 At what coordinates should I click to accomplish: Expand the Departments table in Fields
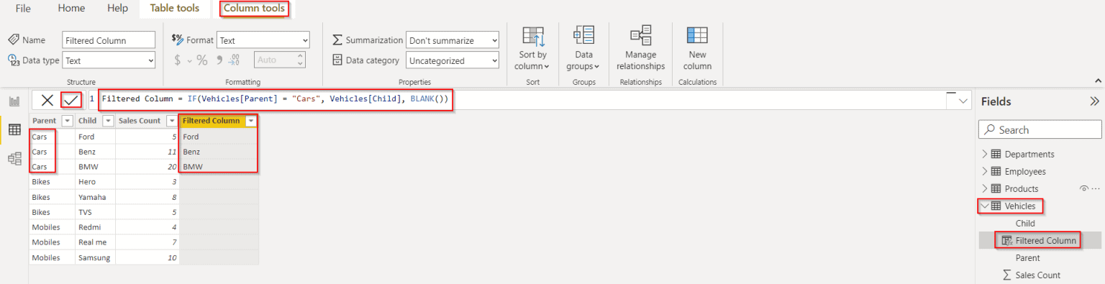(985, 154)
